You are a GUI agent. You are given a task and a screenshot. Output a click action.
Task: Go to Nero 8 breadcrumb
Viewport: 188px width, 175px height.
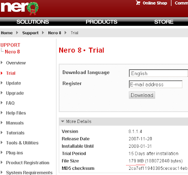click(x=55, y=33)
